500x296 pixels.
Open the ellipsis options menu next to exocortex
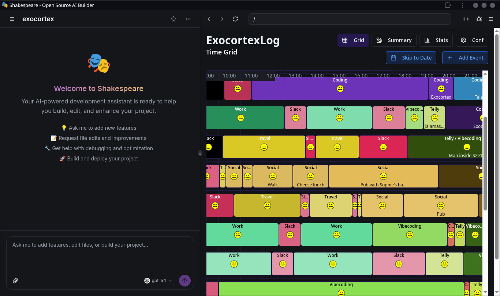click(x=188, y=19)
